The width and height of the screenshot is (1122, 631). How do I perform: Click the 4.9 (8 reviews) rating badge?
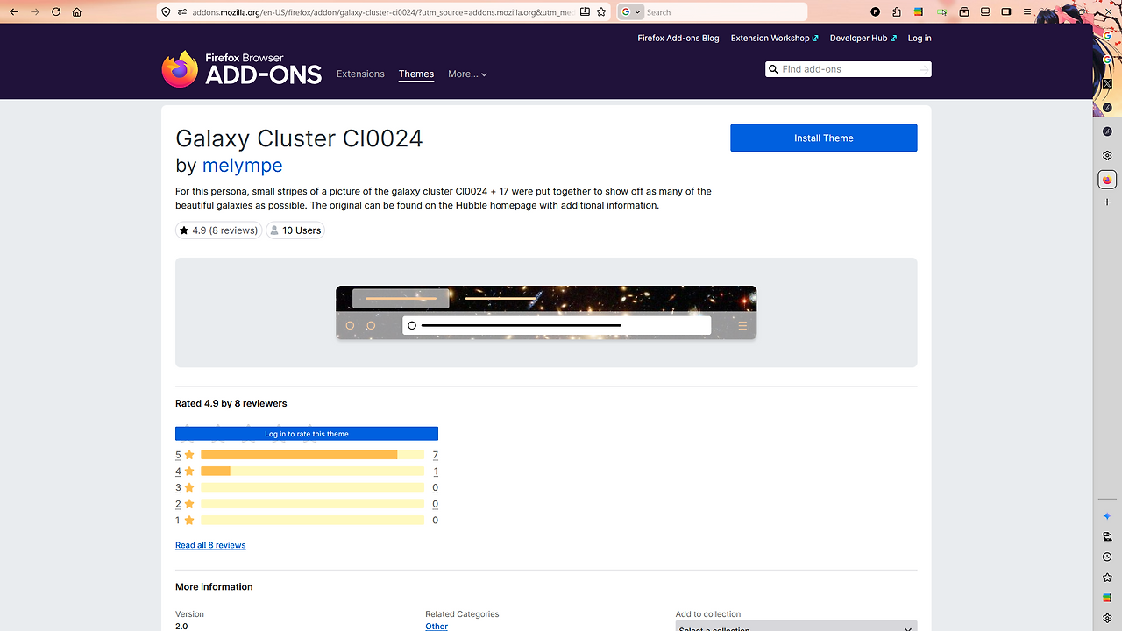click(218, 230)
